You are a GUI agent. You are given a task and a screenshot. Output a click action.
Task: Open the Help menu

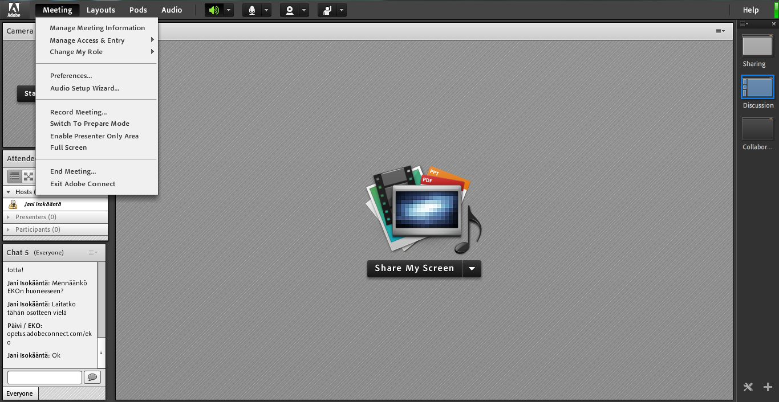750,10
